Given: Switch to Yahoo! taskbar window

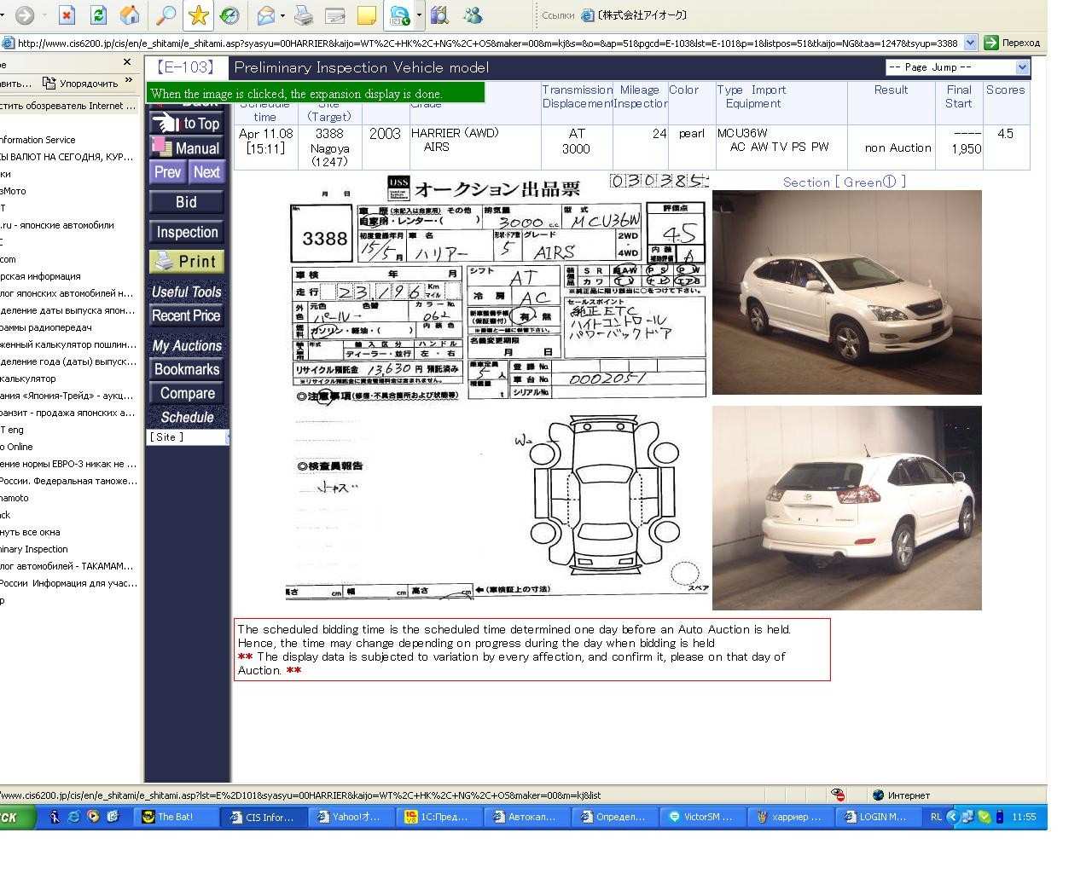Looking at the screenshot, I should [x=351, y=817].
